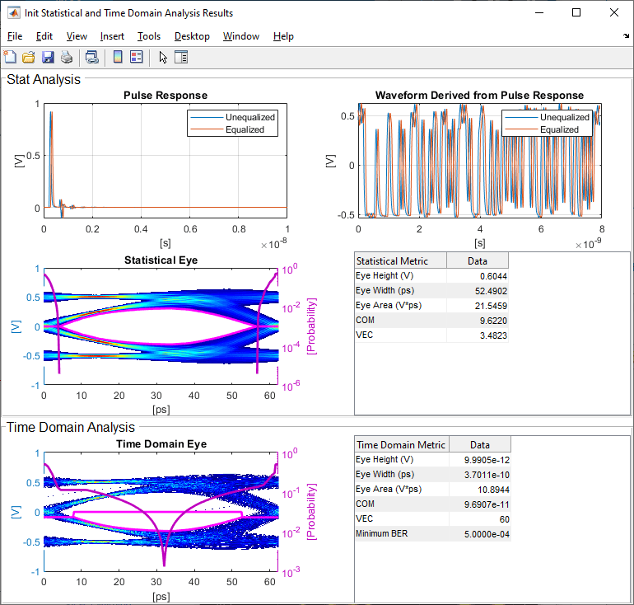Click the dock figure arrow below the close button
This screenshot has height=605, width=634.
(626, 36)
